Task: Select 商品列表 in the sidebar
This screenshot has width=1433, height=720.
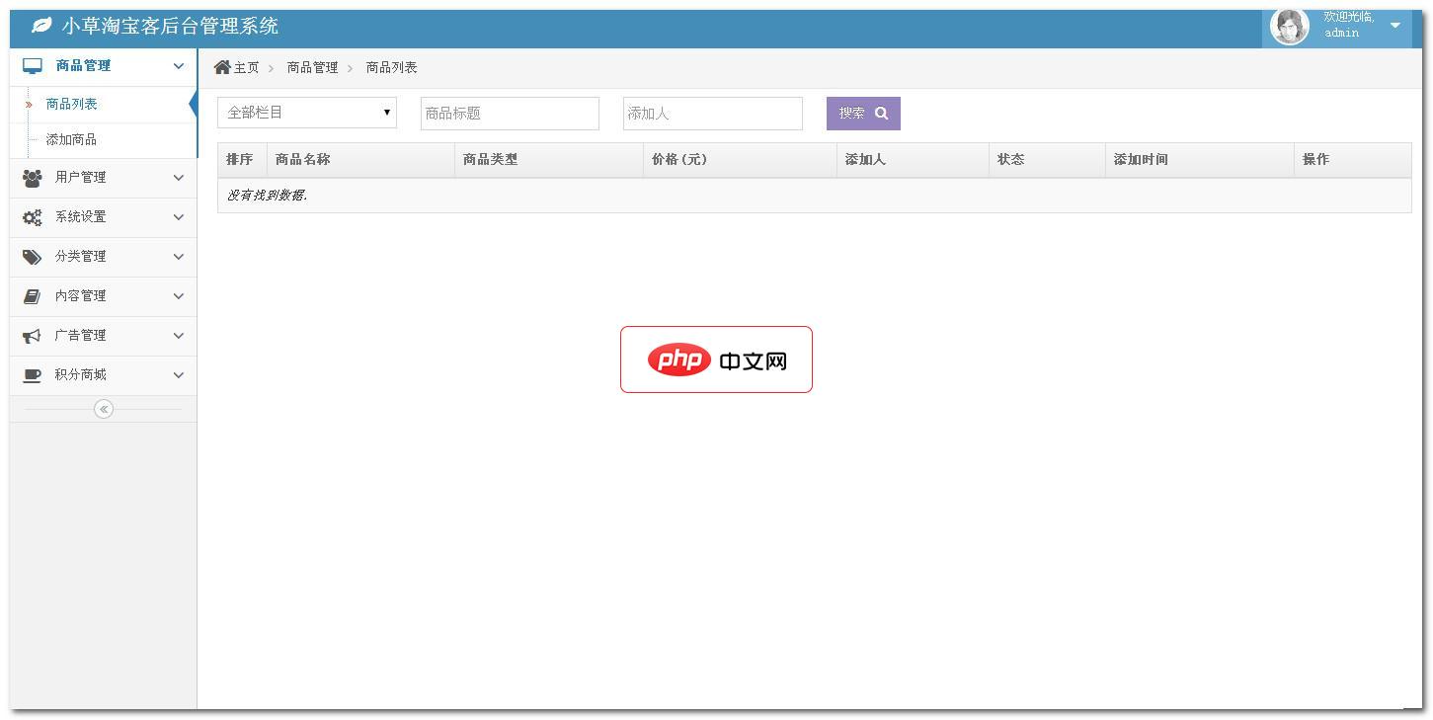Action: pos(71,105)
